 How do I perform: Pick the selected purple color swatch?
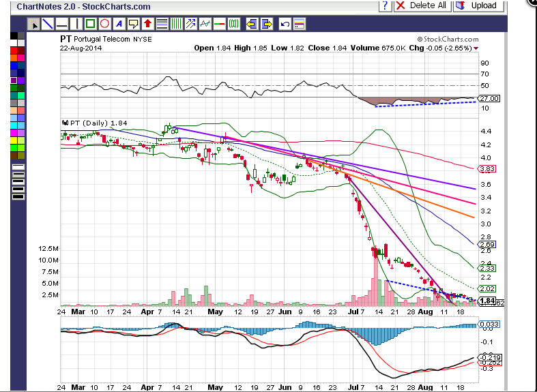tap(14, 80)
